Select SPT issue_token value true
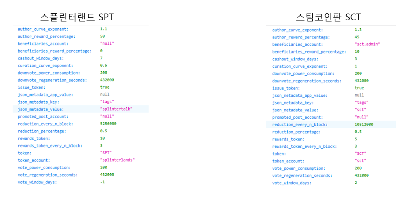410x200 pixels. [105, 87]
